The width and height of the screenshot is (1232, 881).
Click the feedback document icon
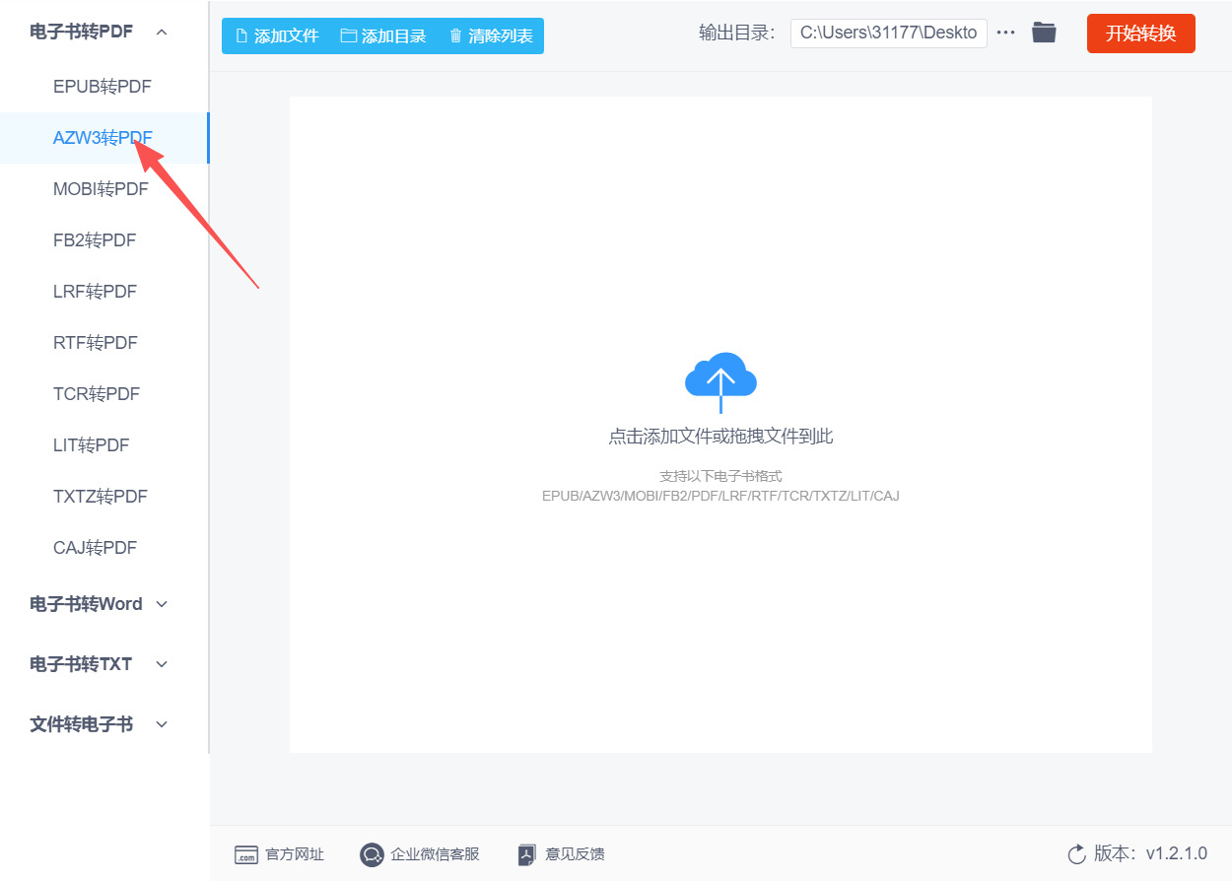click(527, 854)
